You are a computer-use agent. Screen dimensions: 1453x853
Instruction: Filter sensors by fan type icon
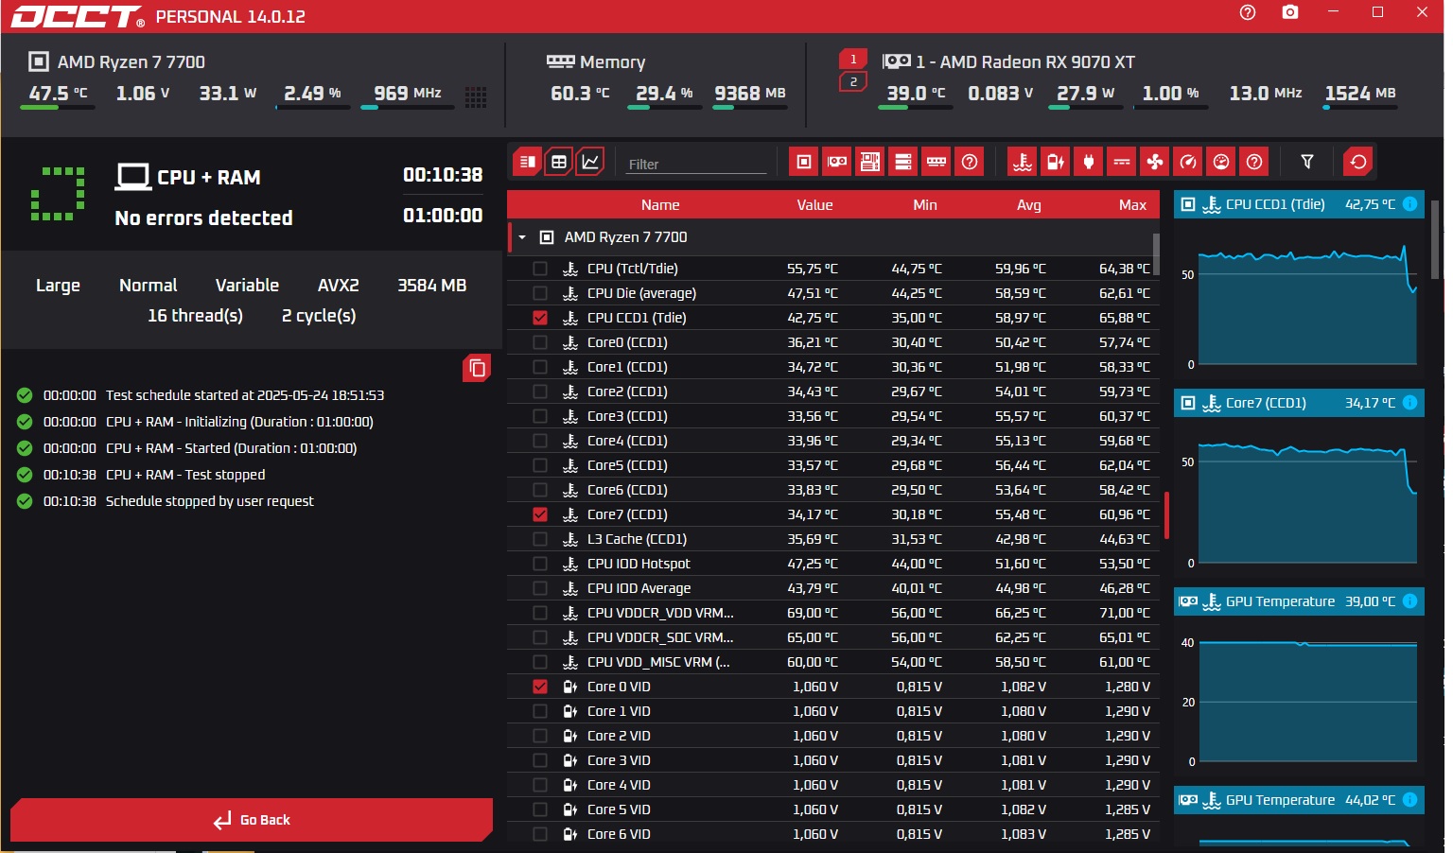click(1155, 162)
